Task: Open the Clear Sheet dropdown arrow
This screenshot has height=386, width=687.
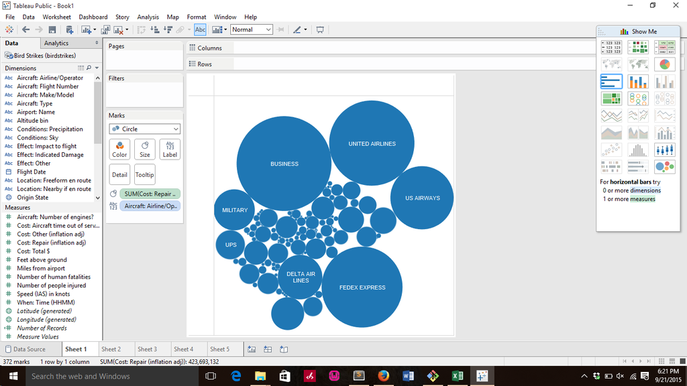Action: pyautogui.click(x=127, y=29)
